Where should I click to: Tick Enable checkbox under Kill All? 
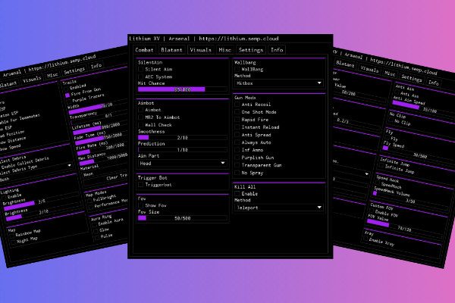(x=237, y=194)
